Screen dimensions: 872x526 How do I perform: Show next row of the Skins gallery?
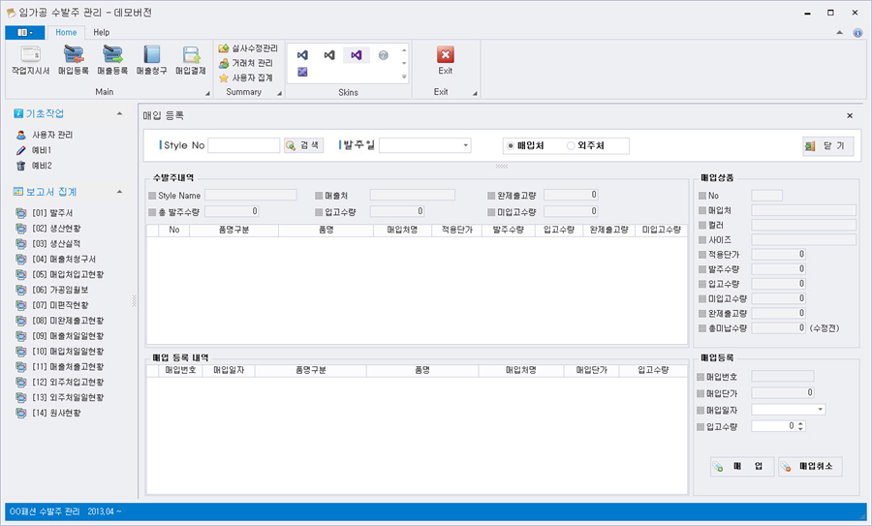[x=404, y=63]
